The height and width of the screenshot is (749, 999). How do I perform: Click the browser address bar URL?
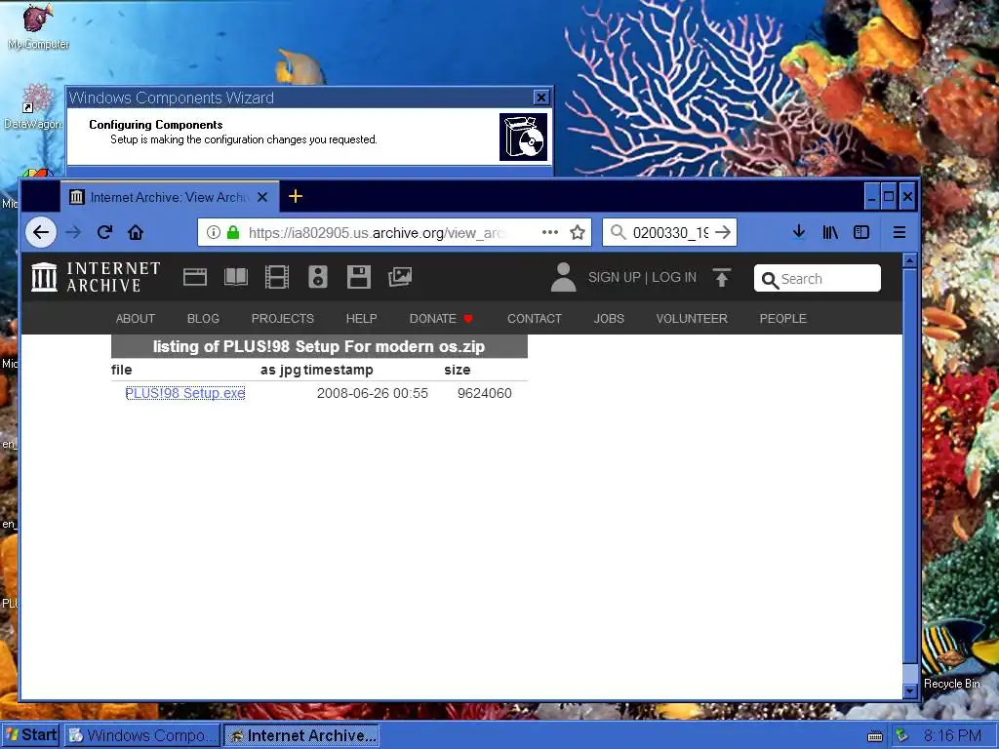pyautogui.click(x=376, y=232)
